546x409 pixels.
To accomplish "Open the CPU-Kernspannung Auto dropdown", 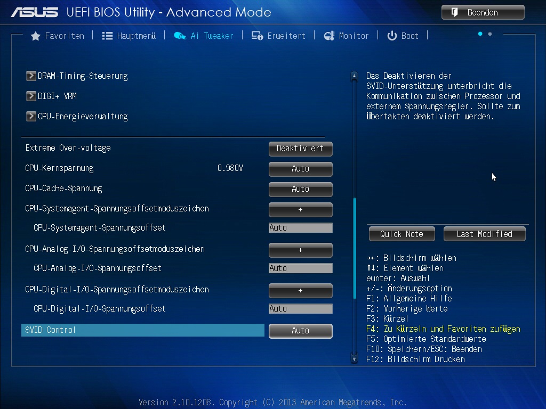I will coord(301,169).
